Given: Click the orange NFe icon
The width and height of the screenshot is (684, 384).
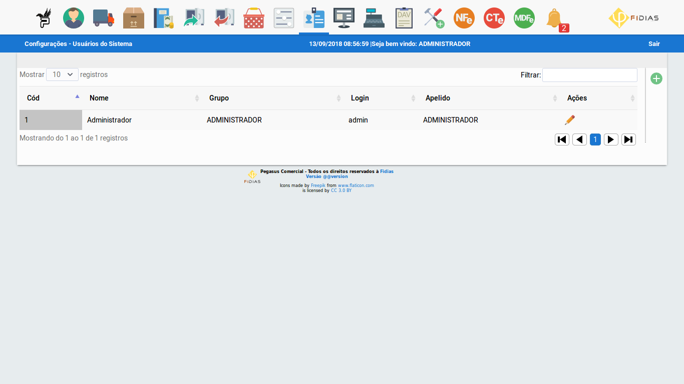Looking at the screenshot, I should coord(464,18).
